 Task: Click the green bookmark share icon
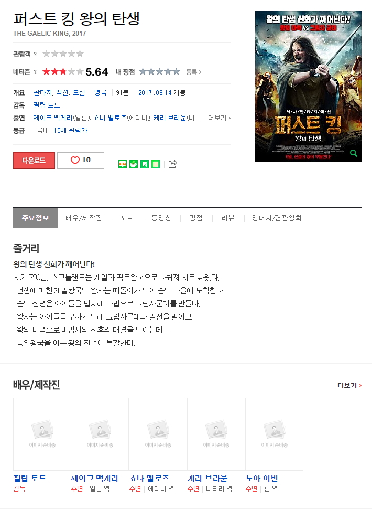pyautogui.click(x=145, y=164)
